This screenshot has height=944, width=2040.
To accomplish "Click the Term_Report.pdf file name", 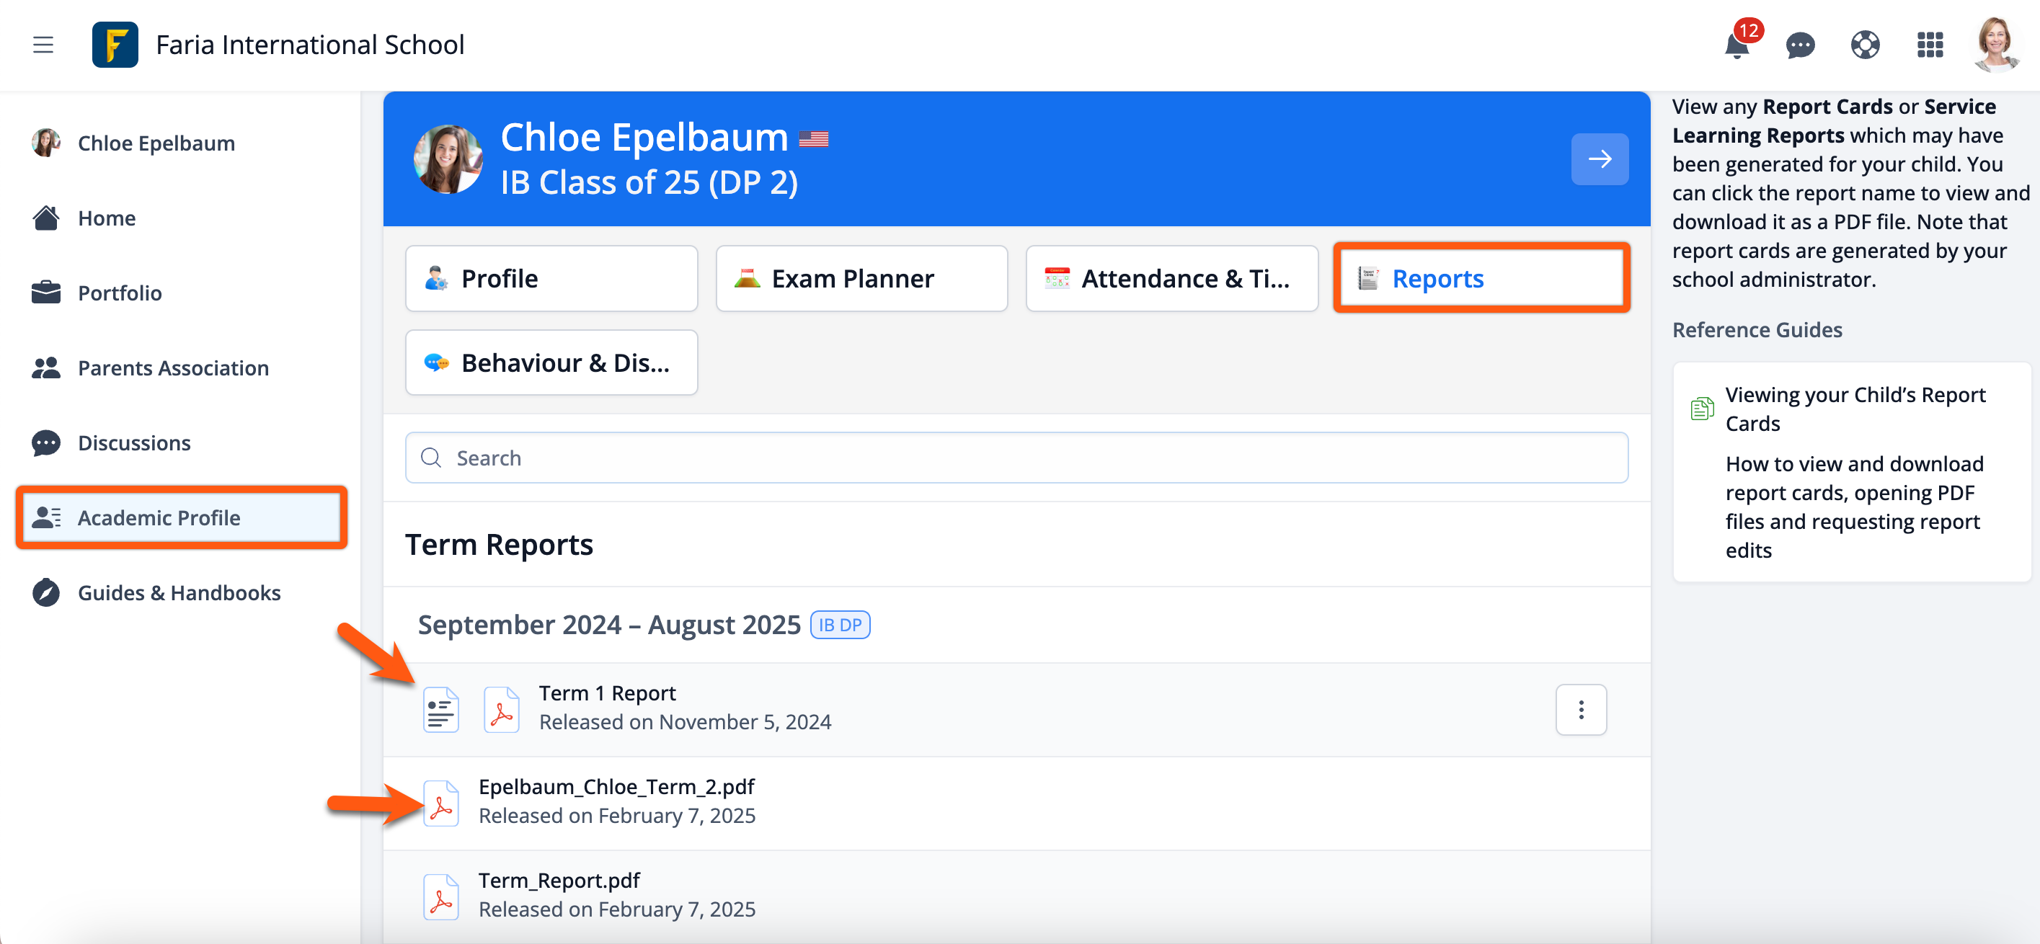I will (559, 880).
